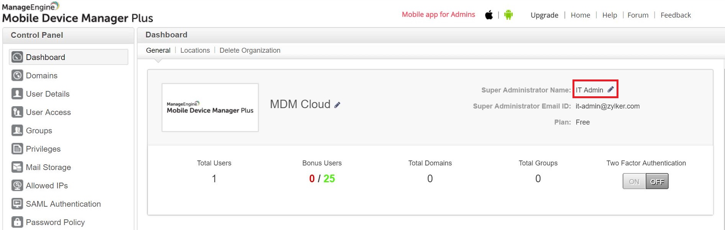
Task: Open Dashboard in Control Panel menu
Action: click(x=69, y=57)
